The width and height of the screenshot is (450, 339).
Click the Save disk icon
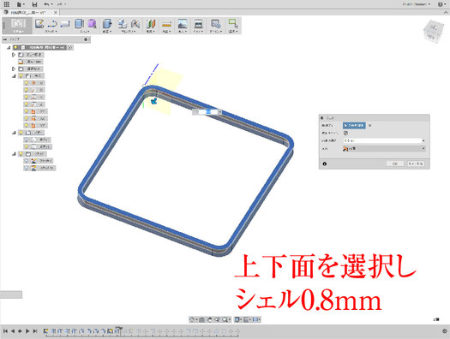click(35, 4)
